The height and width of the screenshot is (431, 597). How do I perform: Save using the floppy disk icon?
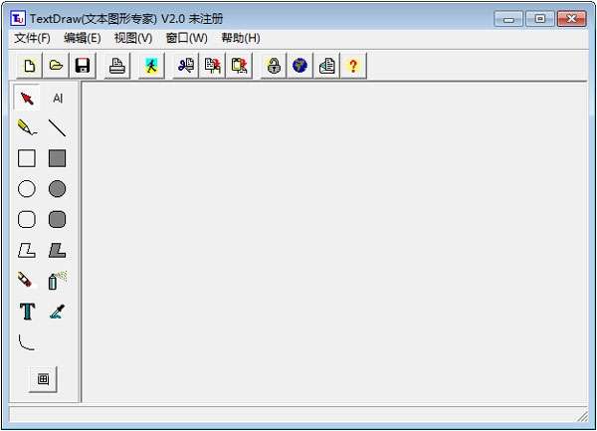click(x=83, y=66)
